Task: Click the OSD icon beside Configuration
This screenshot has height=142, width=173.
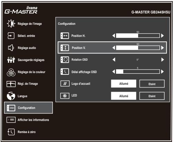Action: coord(11,108)
